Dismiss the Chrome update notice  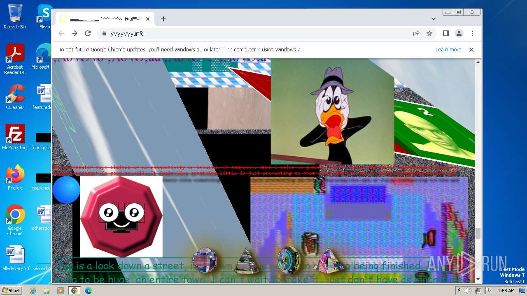click(x=471, y=50)
